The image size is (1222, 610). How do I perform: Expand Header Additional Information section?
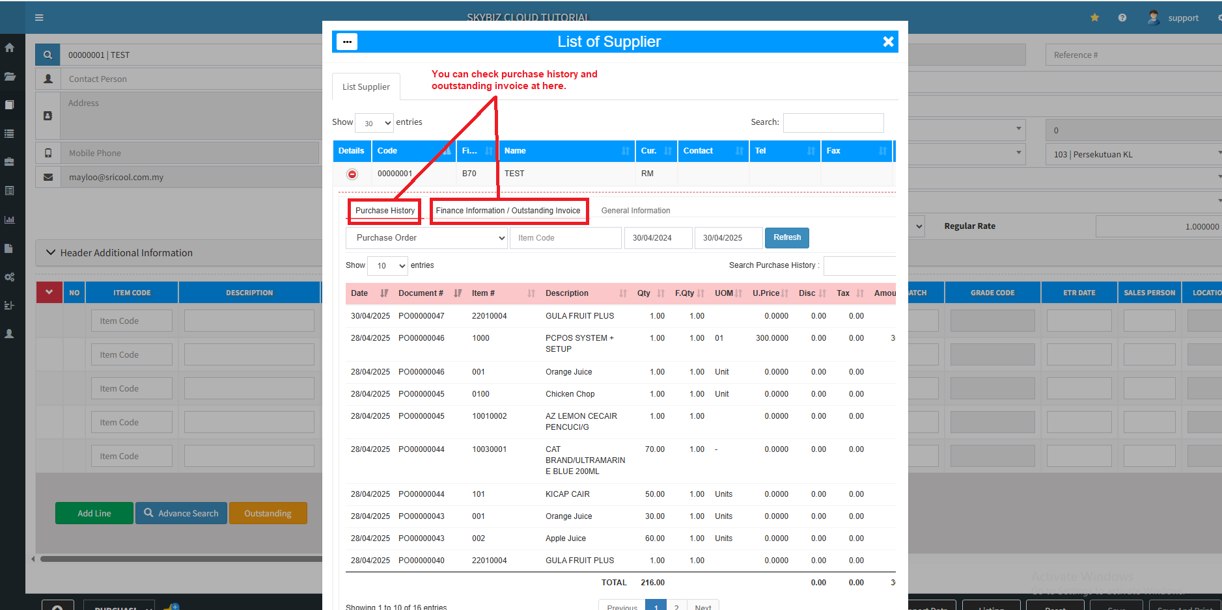pos(51,253)
